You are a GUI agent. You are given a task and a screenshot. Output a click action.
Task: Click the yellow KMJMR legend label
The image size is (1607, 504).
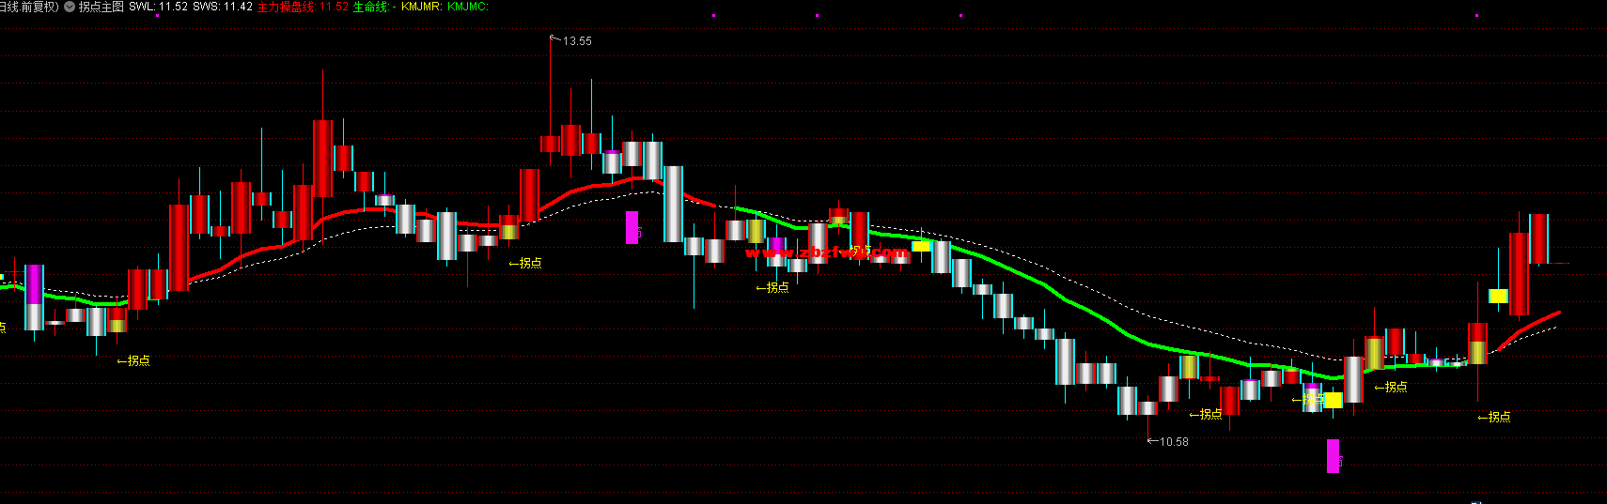[421, 7]
